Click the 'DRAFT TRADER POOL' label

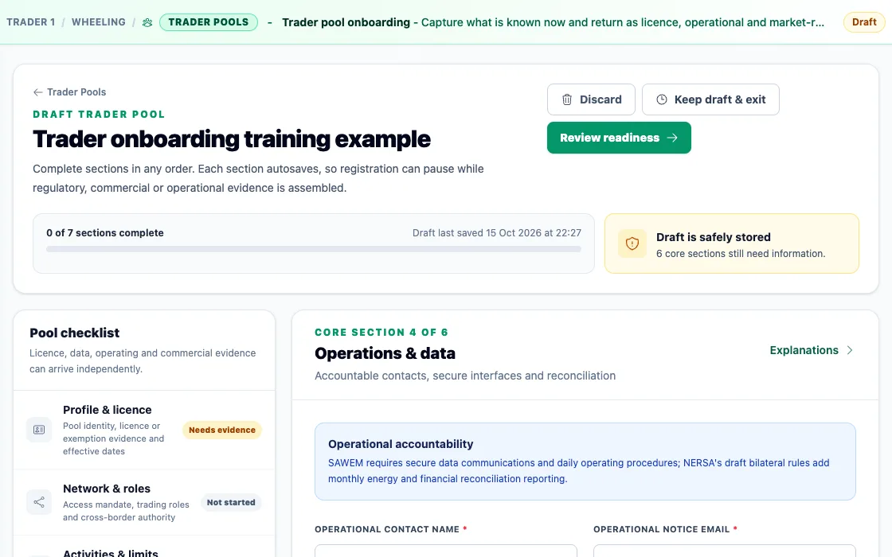tap(99, 115)
